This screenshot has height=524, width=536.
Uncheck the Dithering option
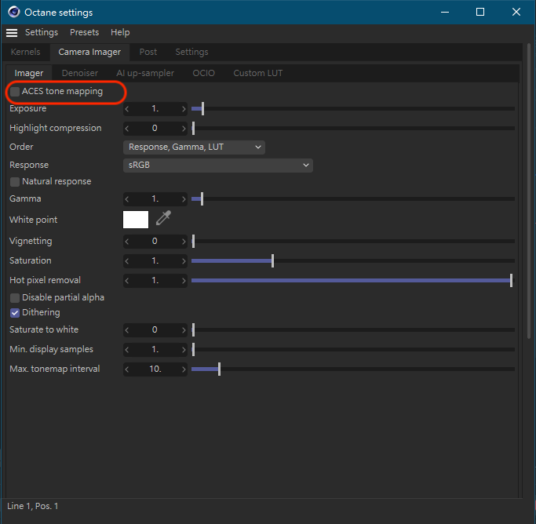tap(15, 312)
